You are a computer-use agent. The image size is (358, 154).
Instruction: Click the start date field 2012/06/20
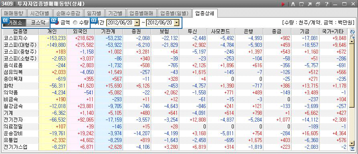[121, 23]
